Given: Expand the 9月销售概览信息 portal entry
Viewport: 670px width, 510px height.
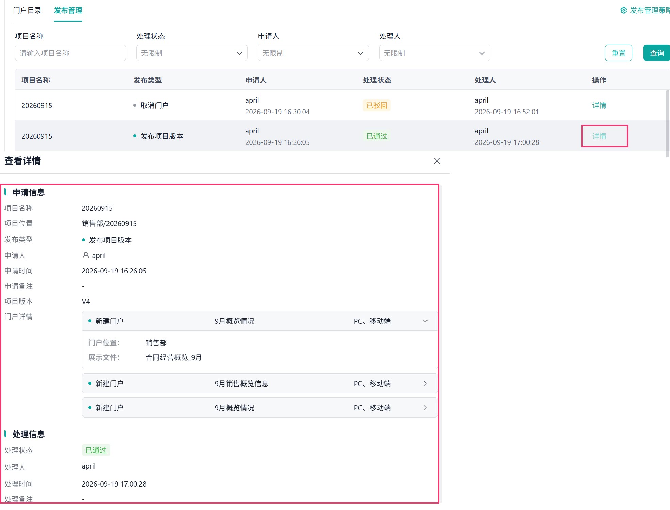Looking at the screenshot, I should pyautogui.click(x=425, y=384).
